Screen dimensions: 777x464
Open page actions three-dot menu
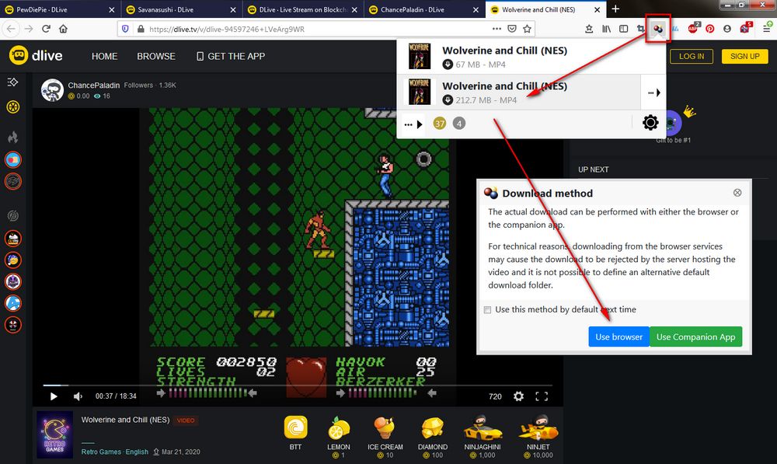tap(497, 29)
